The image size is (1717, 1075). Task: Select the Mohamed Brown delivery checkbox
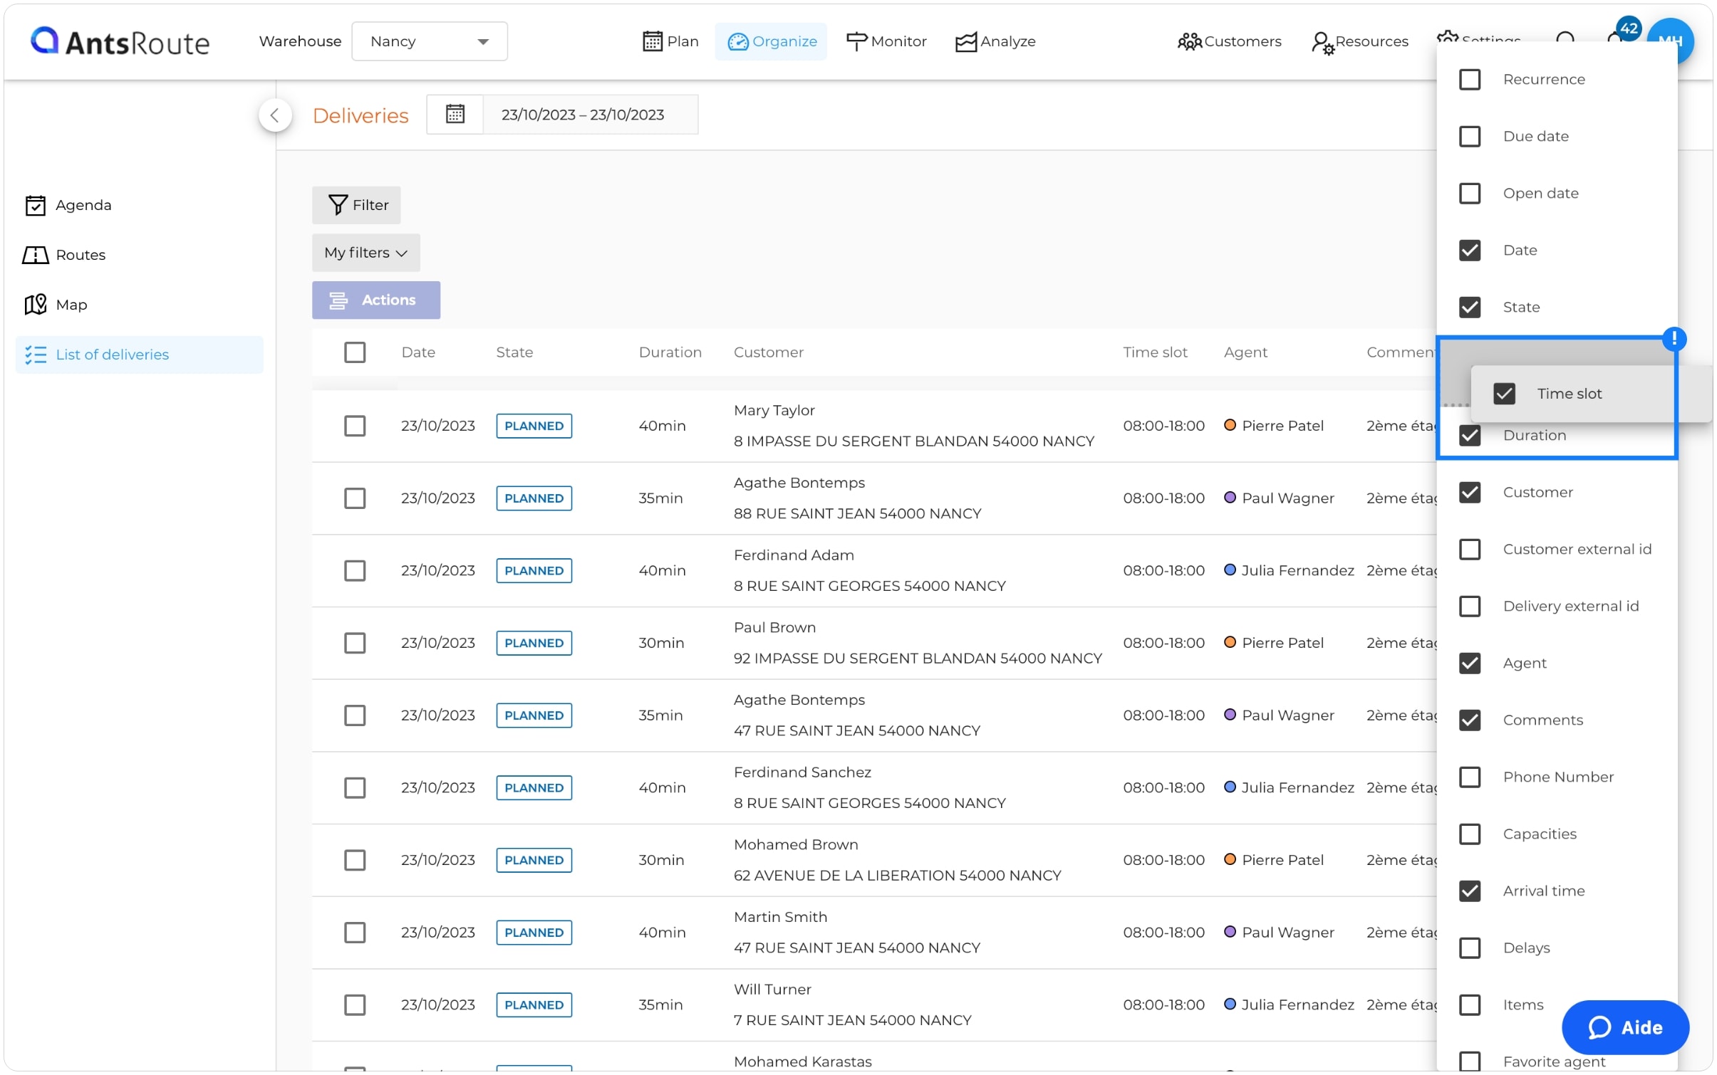[355, 860]
